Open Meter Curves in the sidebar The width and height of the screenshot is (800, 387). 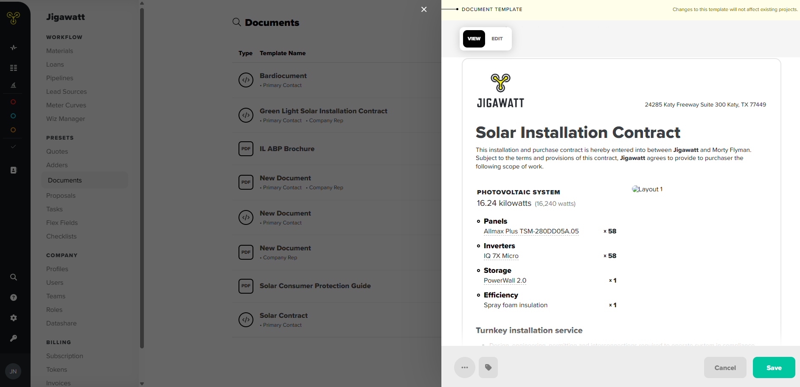tap(66, 105)
